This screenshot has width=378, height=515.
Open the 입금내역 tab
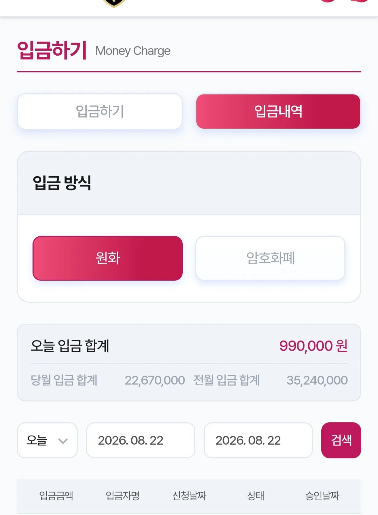(x=278, y=111)
